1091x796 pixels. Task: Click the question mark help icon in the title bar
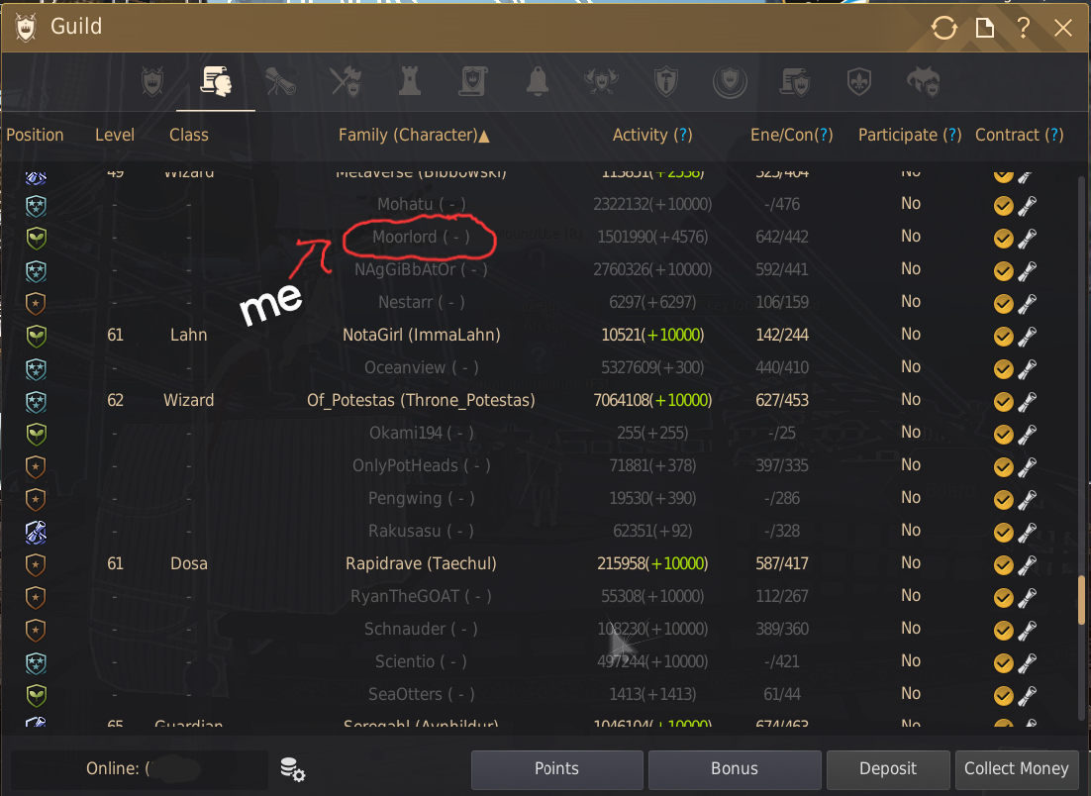tap(1023, 28)
